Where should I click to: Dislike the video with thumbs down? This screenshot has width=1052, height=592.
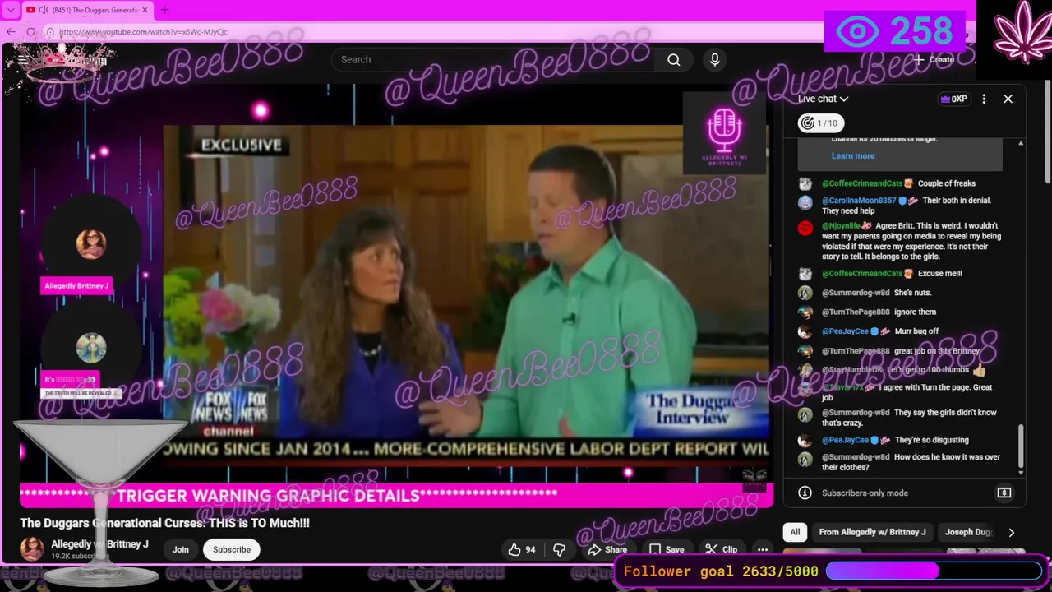point(560,549)
